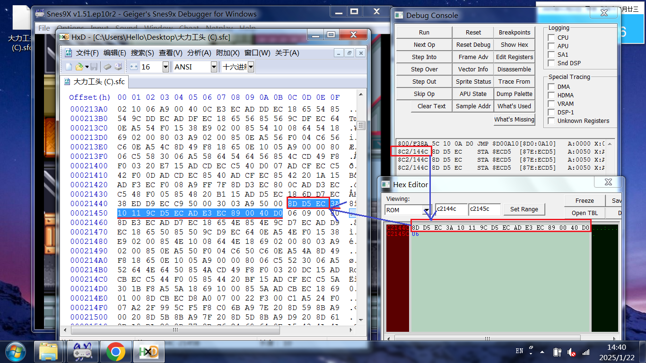
Task: Switch to HxD taskbar icon
Action: 148,352
